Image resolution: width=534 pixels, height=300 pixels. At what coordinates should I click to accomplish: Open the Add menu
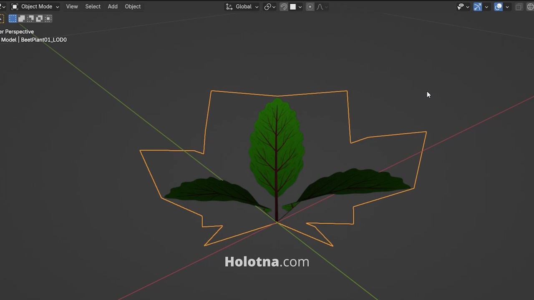click(113, 7)
